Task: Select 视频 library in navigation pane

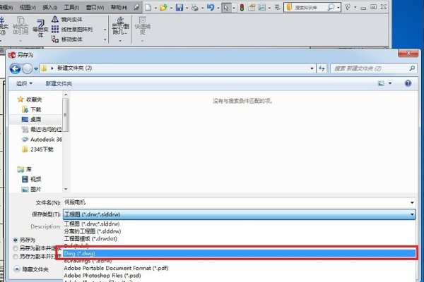Action: (x=31, y=179)
